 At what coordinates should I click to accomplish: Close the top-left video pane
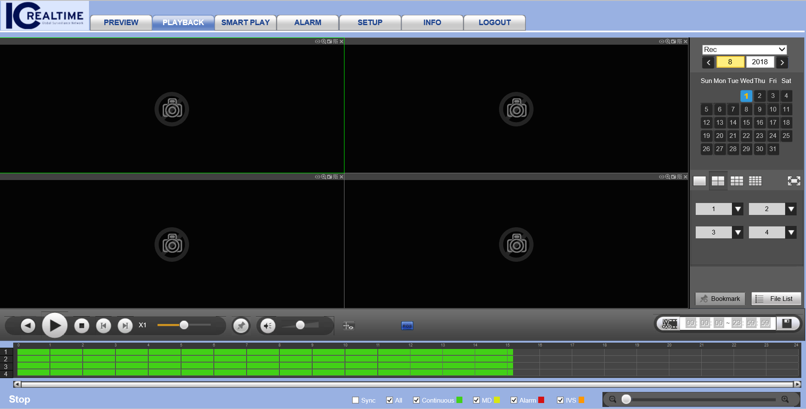(x=341, y=42)
